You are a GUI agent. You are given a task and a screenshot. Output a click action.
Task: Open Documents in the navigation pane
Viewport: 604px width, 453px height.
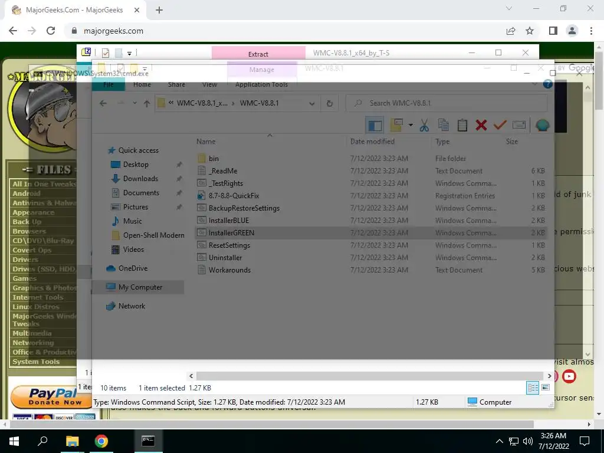pyautogui.click(x=141, y=193)
